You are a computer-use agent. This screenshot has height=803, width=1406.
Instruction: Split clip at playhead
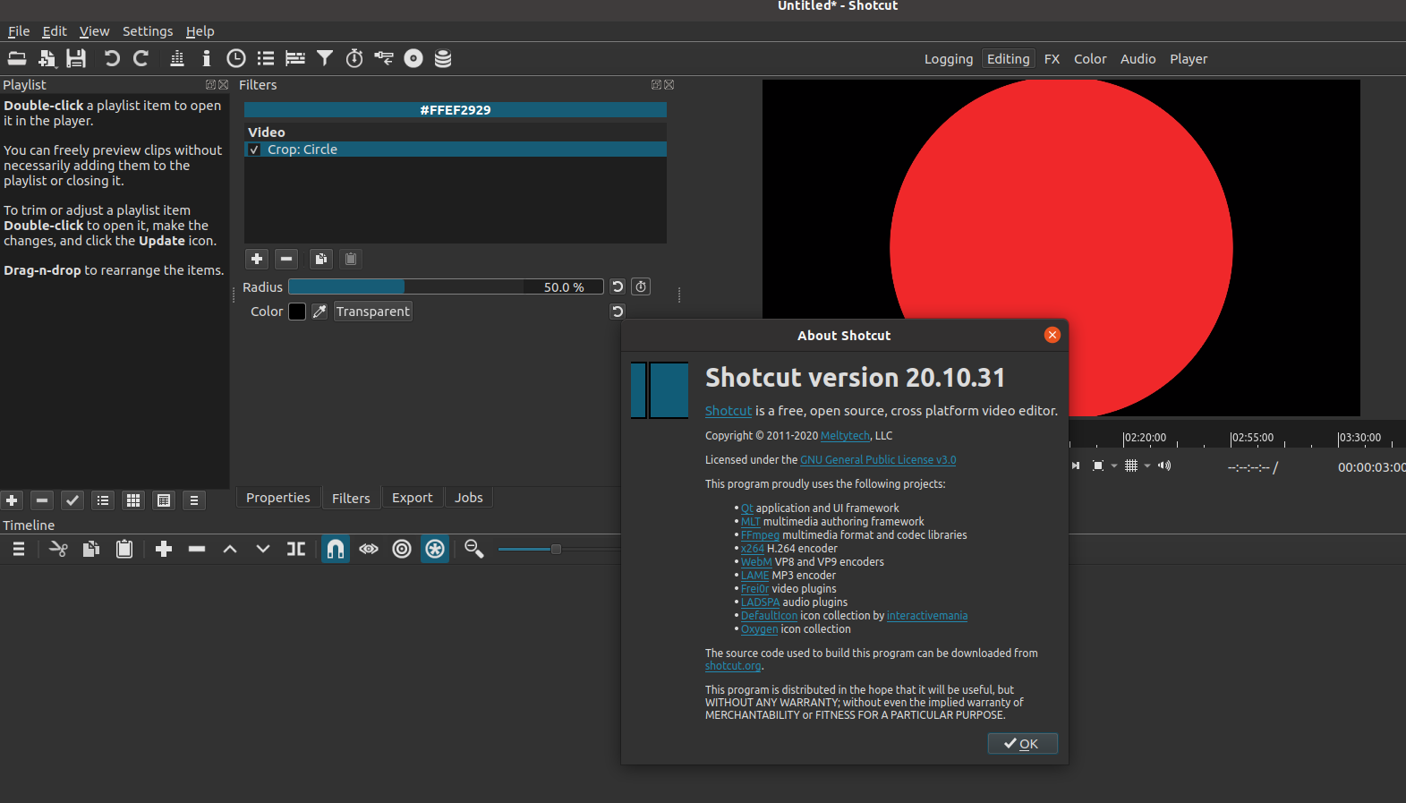coord(296,549)
